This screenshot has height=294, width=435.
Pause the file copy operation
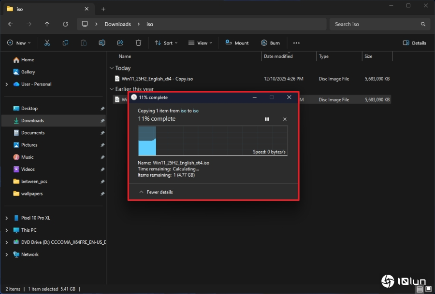pos(267,119)
